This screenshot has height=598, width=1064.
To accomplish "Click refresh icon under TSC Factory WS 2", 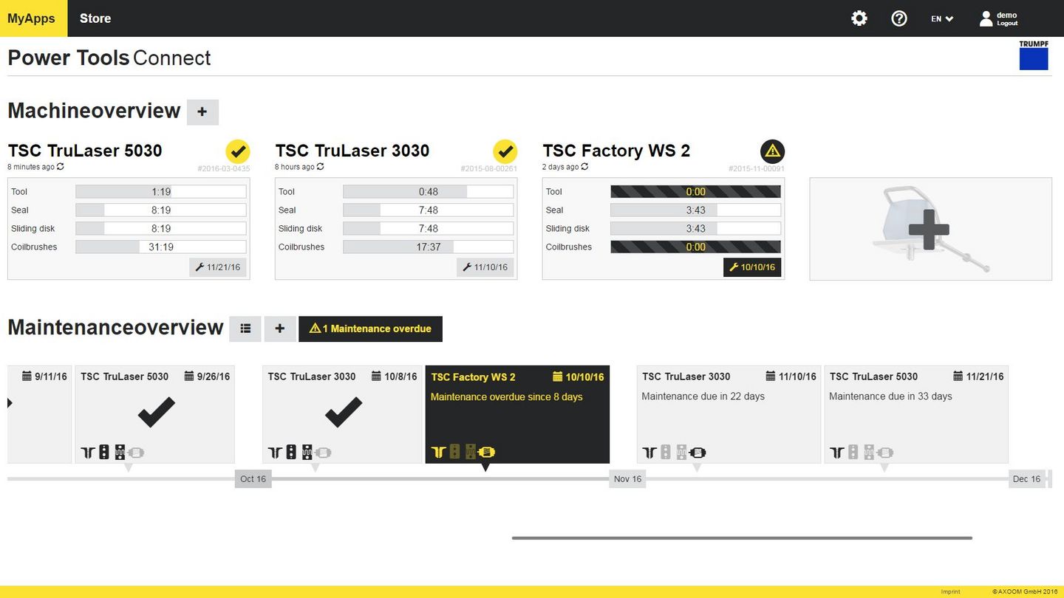I will pos(584,167).
